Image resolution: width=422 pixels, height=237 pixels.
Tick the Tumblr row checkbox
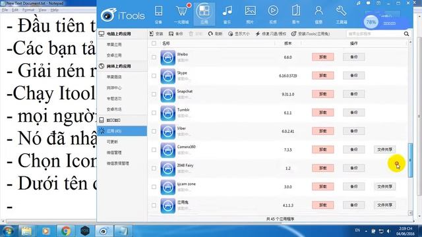(x=154, y=113)
